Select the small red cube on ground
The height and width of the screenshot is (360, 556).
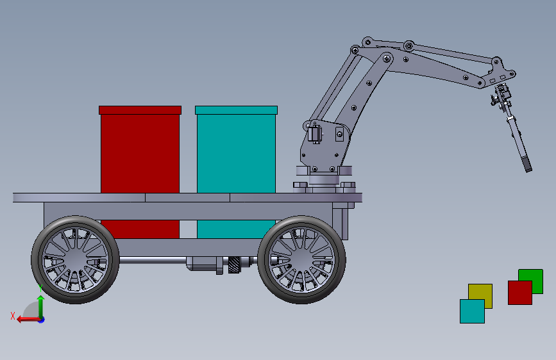[x=520, y=293]
